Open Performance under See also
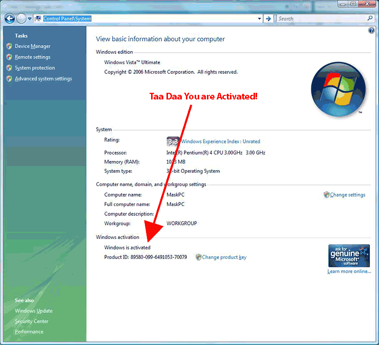379x345 pixels. pos(29,332)
